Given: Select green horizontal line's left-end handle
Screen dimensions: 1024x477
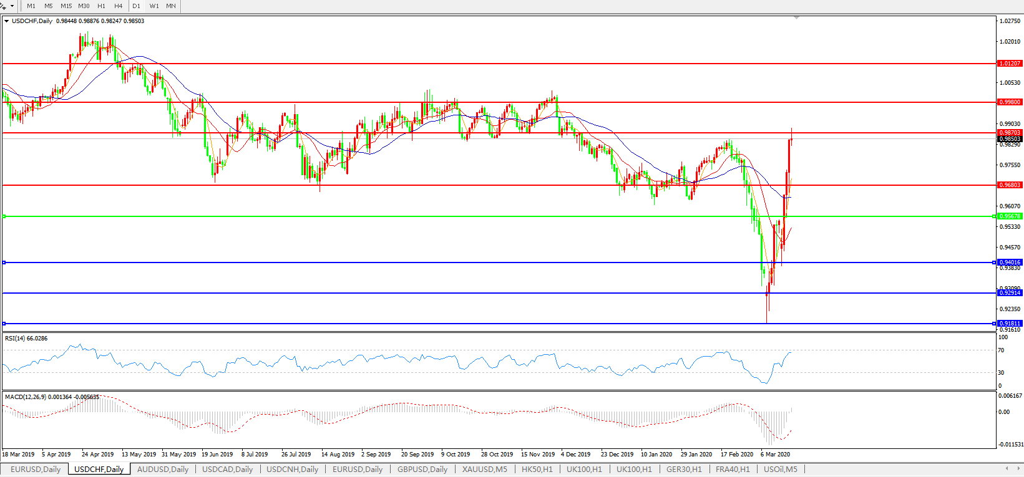Looking at the screenshot, I should (4, 216).
